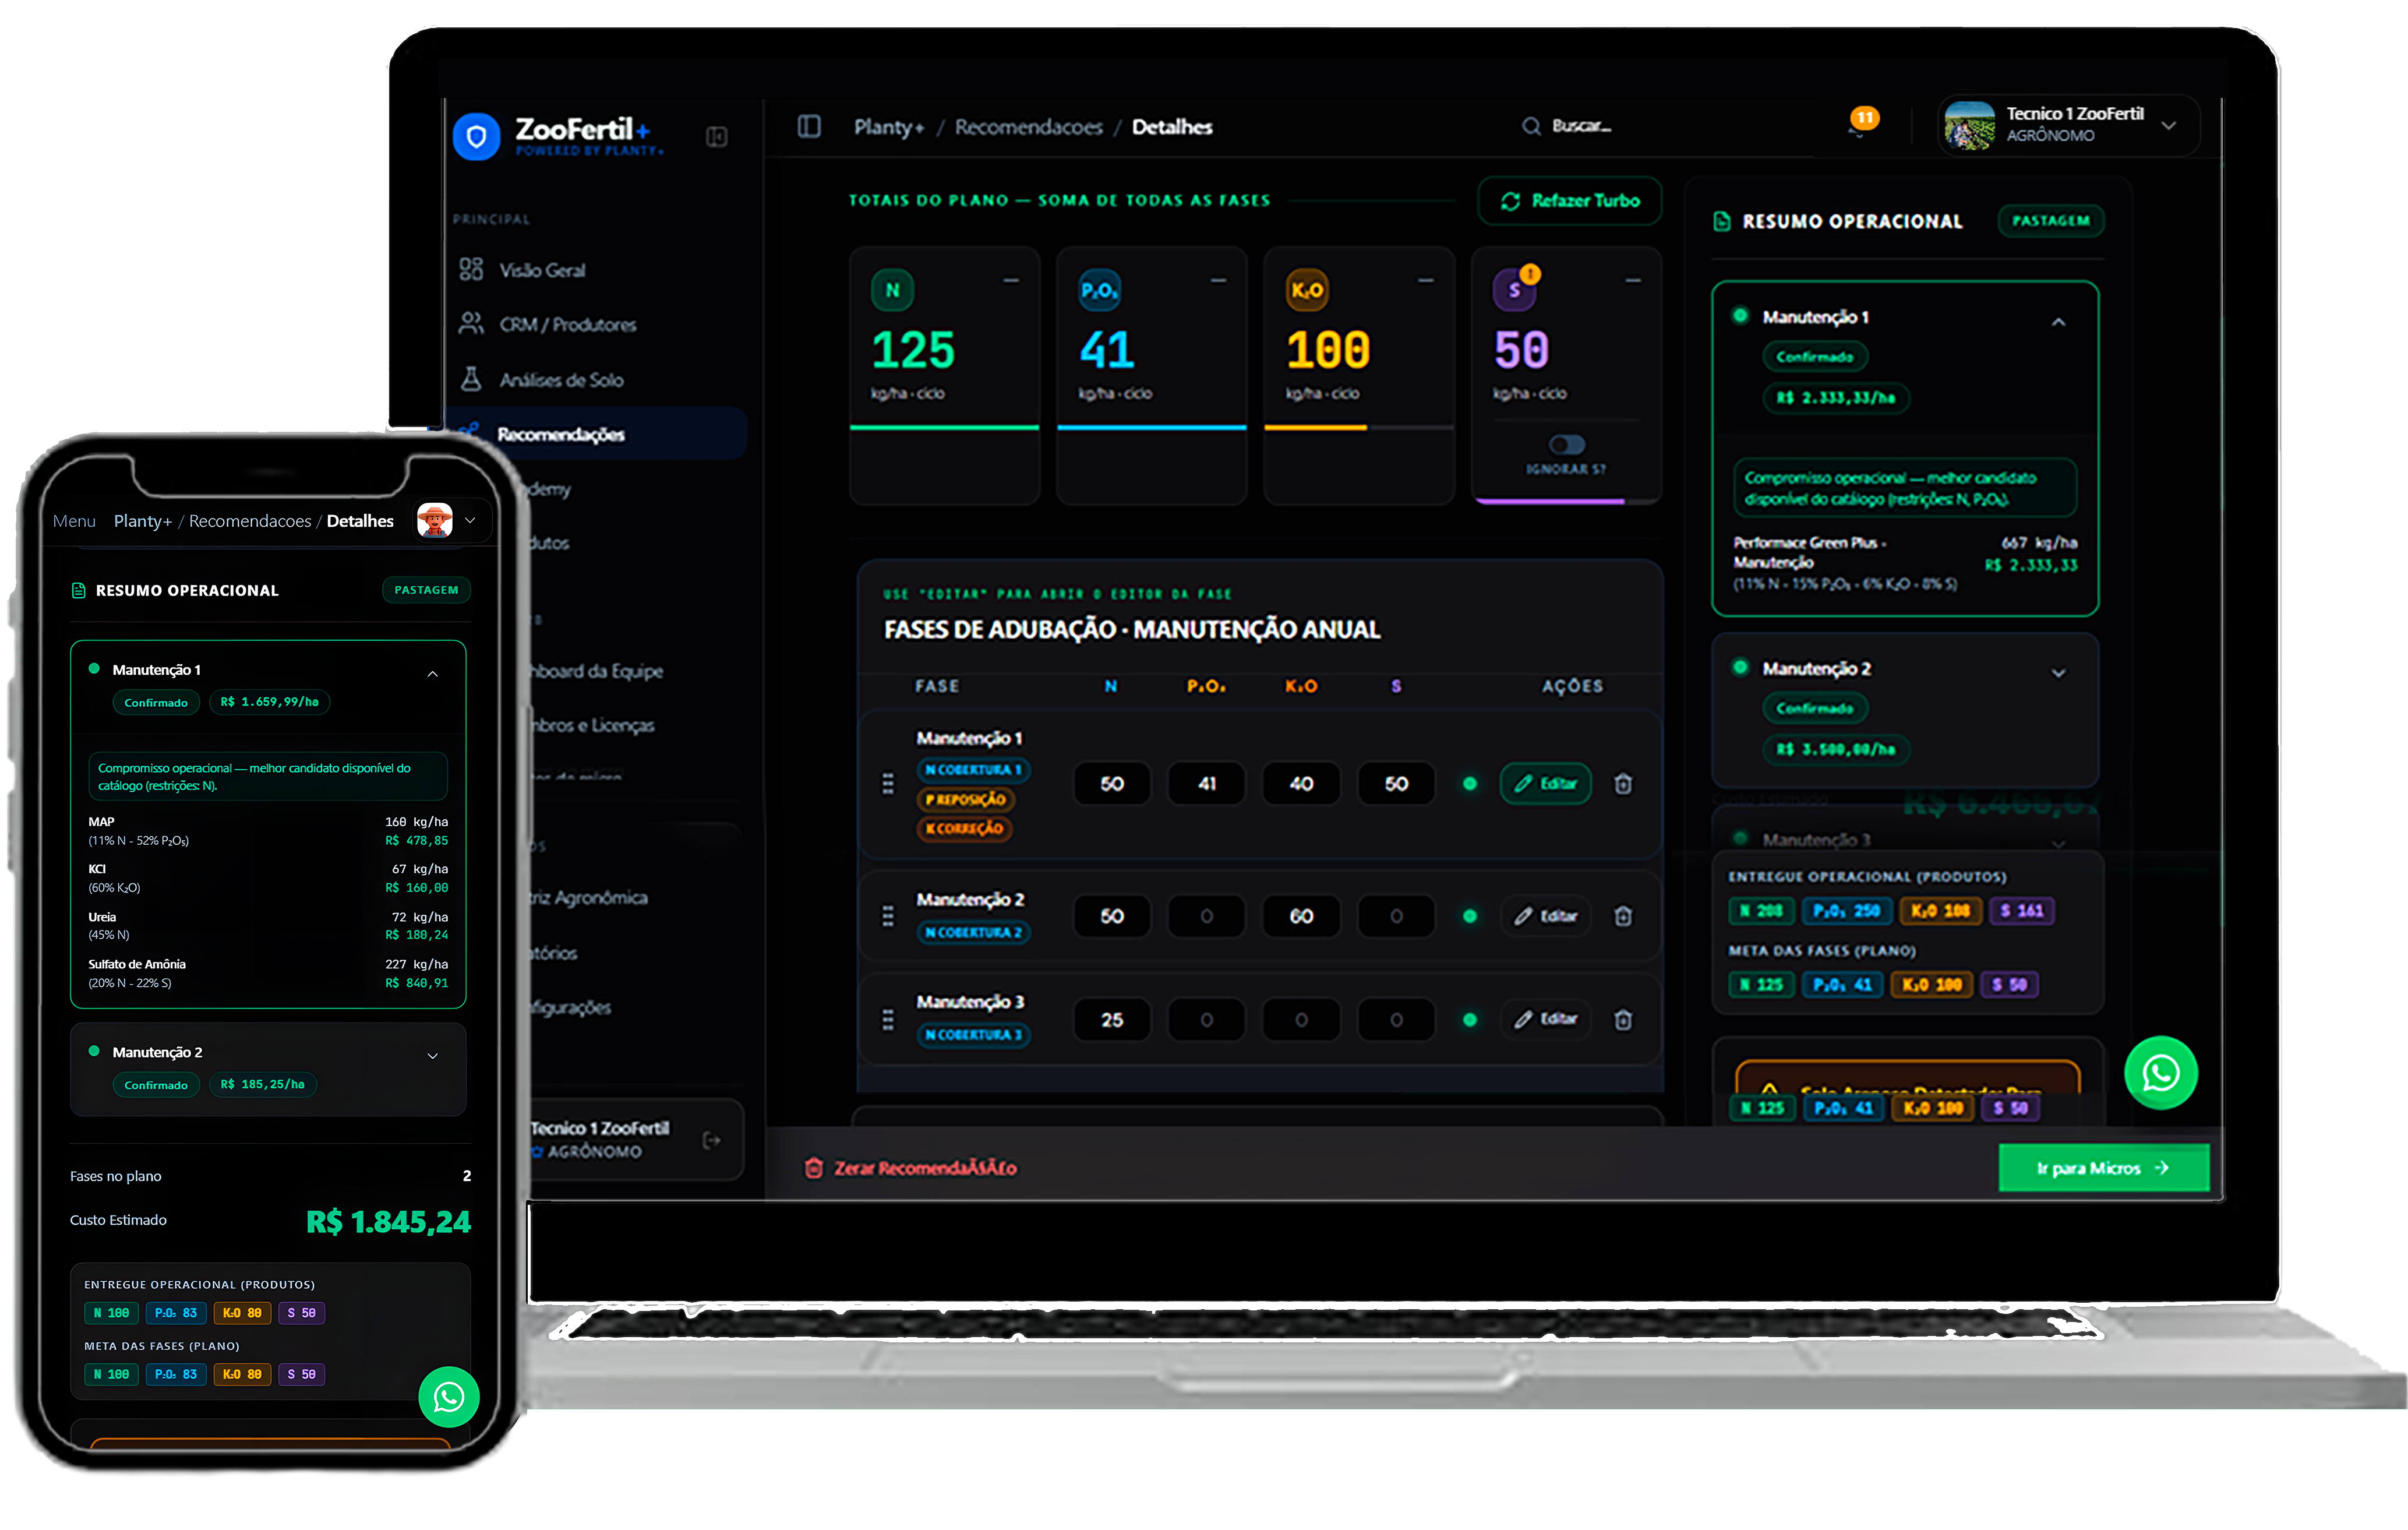Expand Manutenção 2 card in Resumo Operacional

pos(2058,673)
